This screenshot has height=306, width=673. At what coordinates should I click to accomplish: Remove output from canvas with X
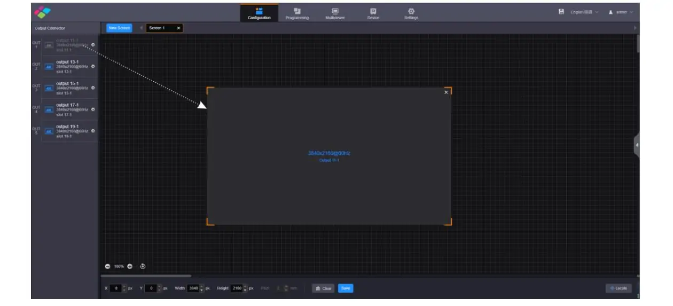[447, 92]
